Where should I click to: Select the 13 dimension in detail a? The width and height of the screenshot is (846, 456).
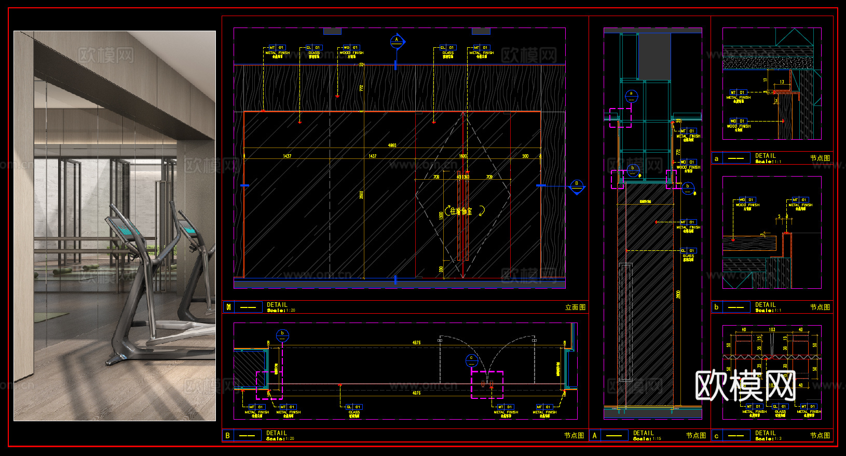[782, 82]
